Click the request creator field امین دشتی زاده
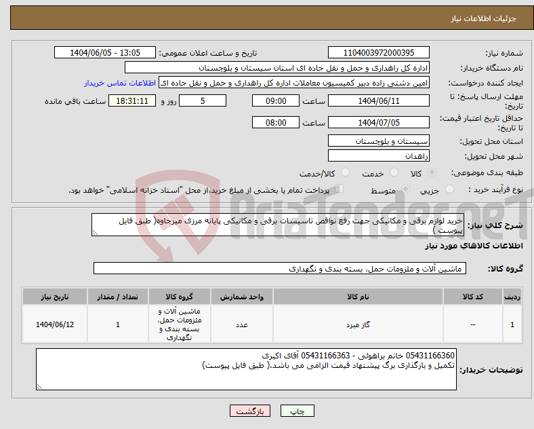 click(x=294, y=83)
